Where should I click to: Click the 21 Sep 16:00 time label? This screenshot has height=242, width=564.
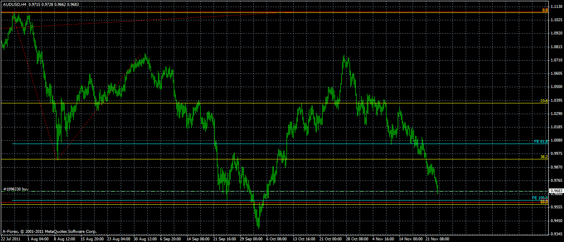[224, 239]
